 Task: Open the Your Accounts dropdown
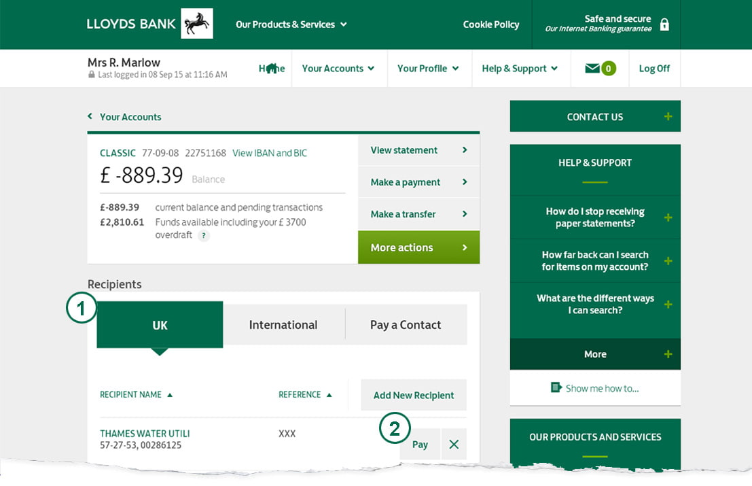point(338,68)
